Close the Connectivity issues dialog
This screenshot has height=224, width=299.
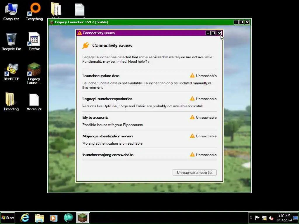click(x=220, y=33)
